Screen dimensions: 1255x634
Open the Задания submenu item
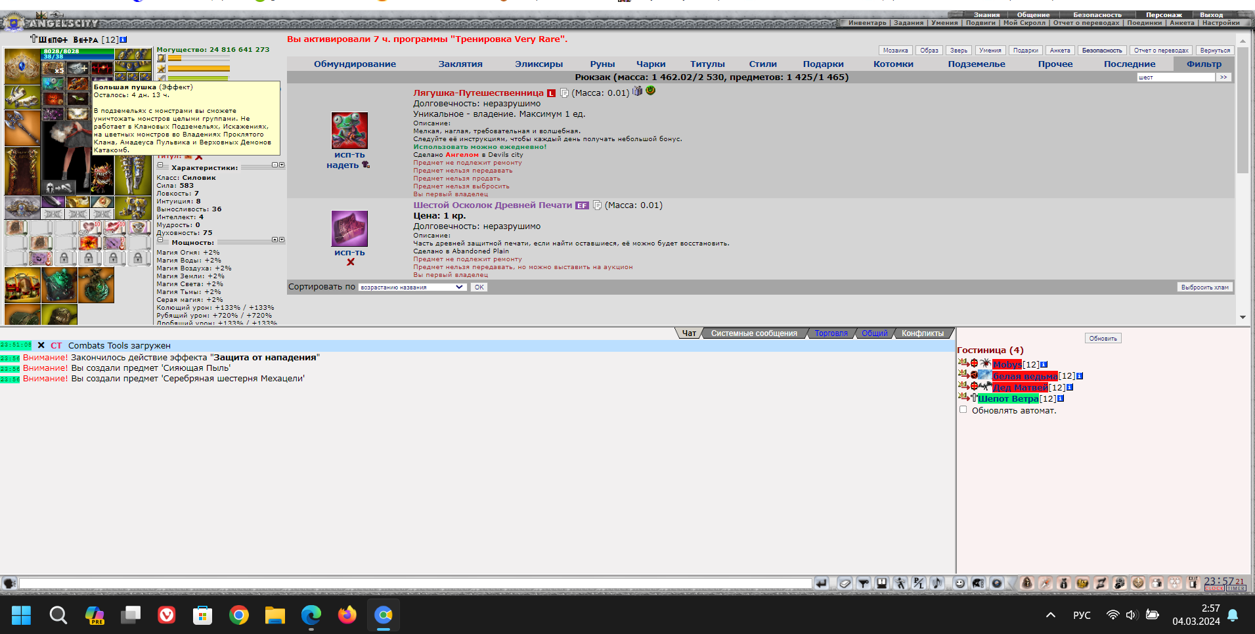click(908, 22)
